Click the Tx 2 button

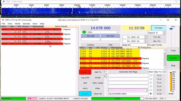click(159, 79)
